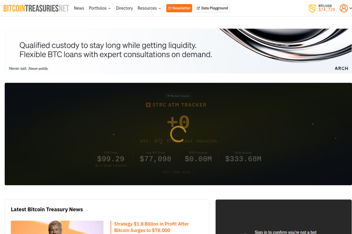The width and height of the screenshot is (352, 234).
Task: Click the external-link icon beside Data Playground
Action: pos(198,8)
